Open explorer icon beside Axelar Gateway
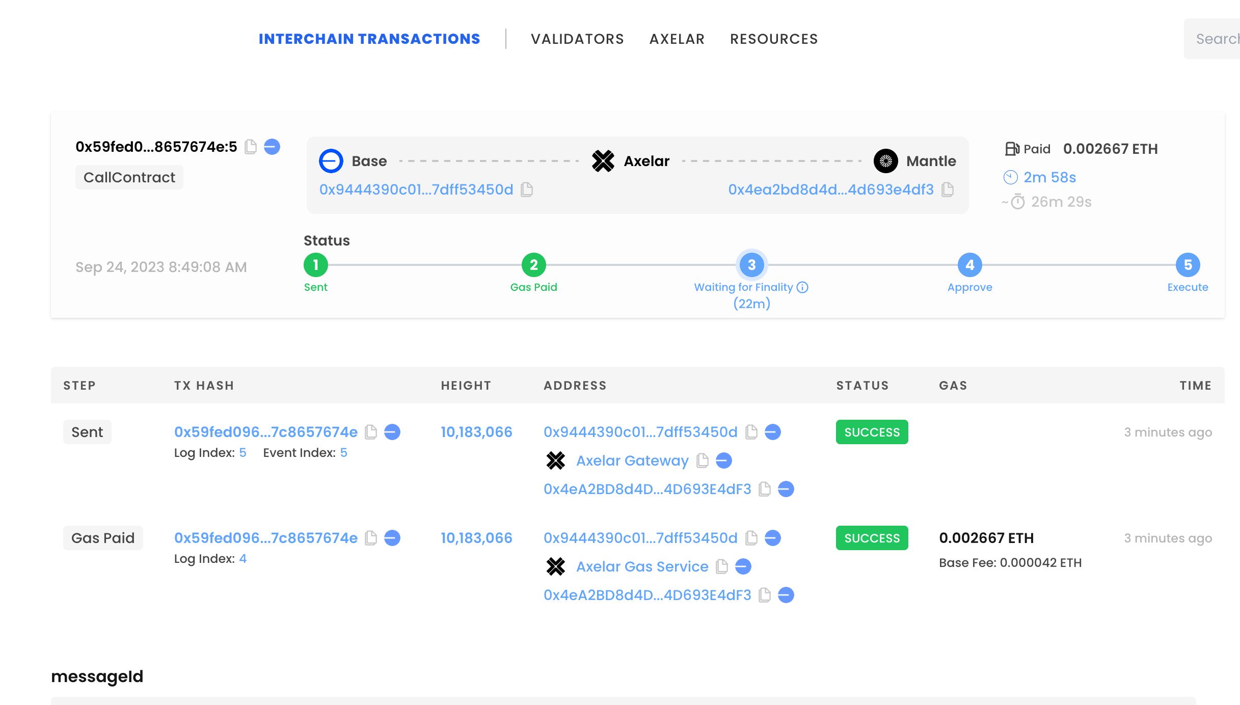The height and width of the screenshot is (705, 1240). click(x=724, y=460)
